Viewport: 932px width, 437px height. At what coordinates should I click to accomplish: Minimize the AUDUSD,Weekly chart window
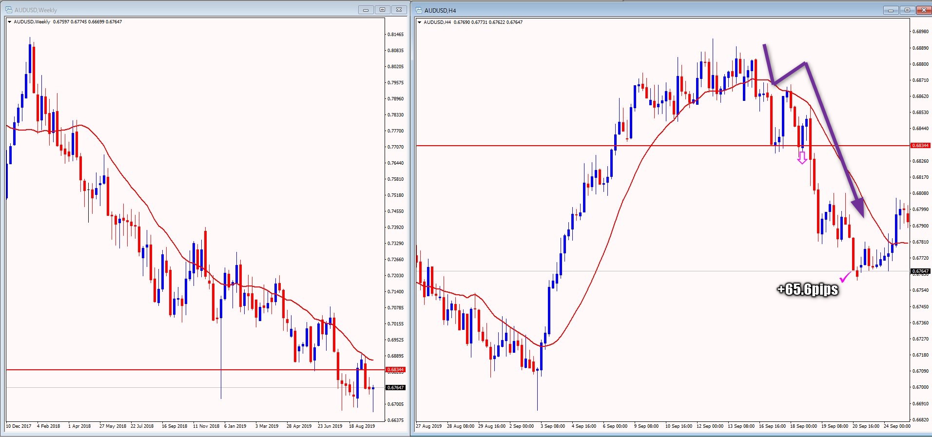tap(366, 10)
